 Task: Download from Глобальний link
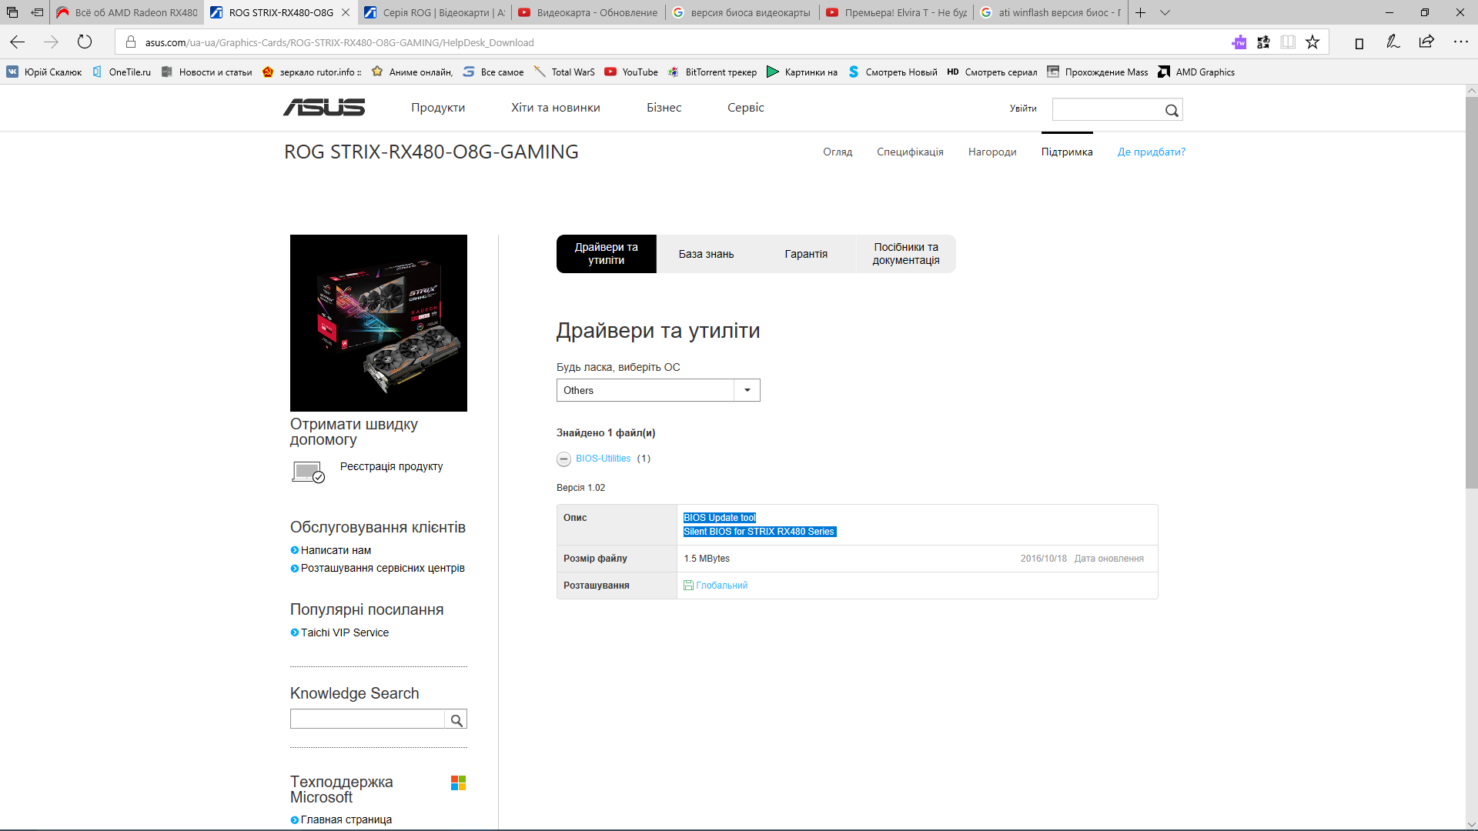pos(721,586)
